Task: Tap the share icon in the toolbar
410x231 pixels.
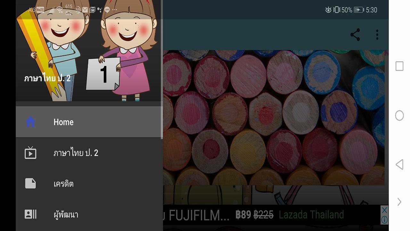Action: [x=355, y=35]
